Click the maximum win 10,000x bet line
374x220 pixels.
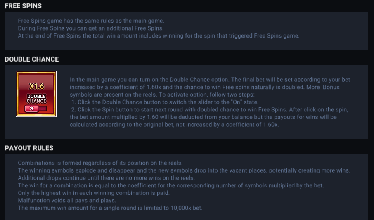tap(110, 208)
